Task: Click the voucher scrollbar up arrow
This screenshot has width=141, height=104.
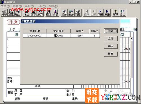Action: (x=132, y=38)
